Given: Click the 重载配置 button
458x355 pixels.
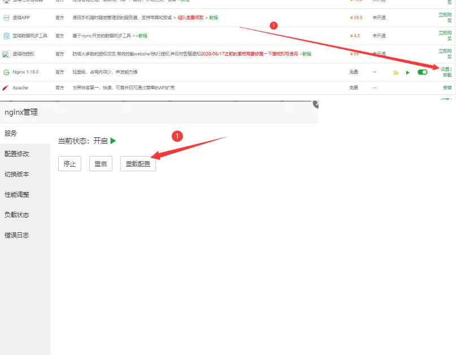Looking at the screenshot, I should pos(138,164).
